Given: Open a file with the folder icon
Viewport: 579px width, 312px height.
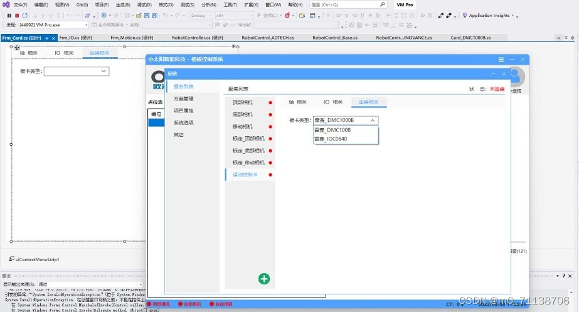Looking at the screenshot, I should tap(139, 16).
